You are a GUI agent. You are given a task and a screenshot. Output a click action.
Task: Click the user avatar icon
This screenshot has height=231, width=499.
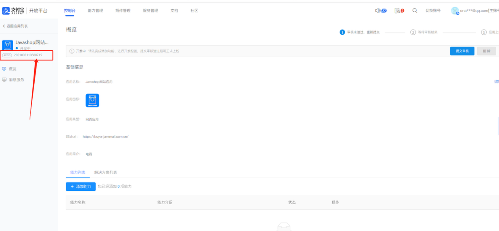point(455,11)
